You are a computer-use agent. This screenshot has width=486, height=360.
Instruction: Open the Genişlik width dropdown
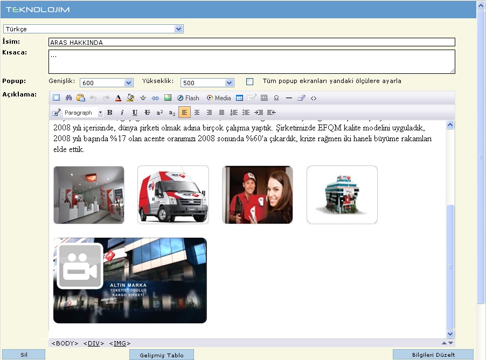[107, 83]
